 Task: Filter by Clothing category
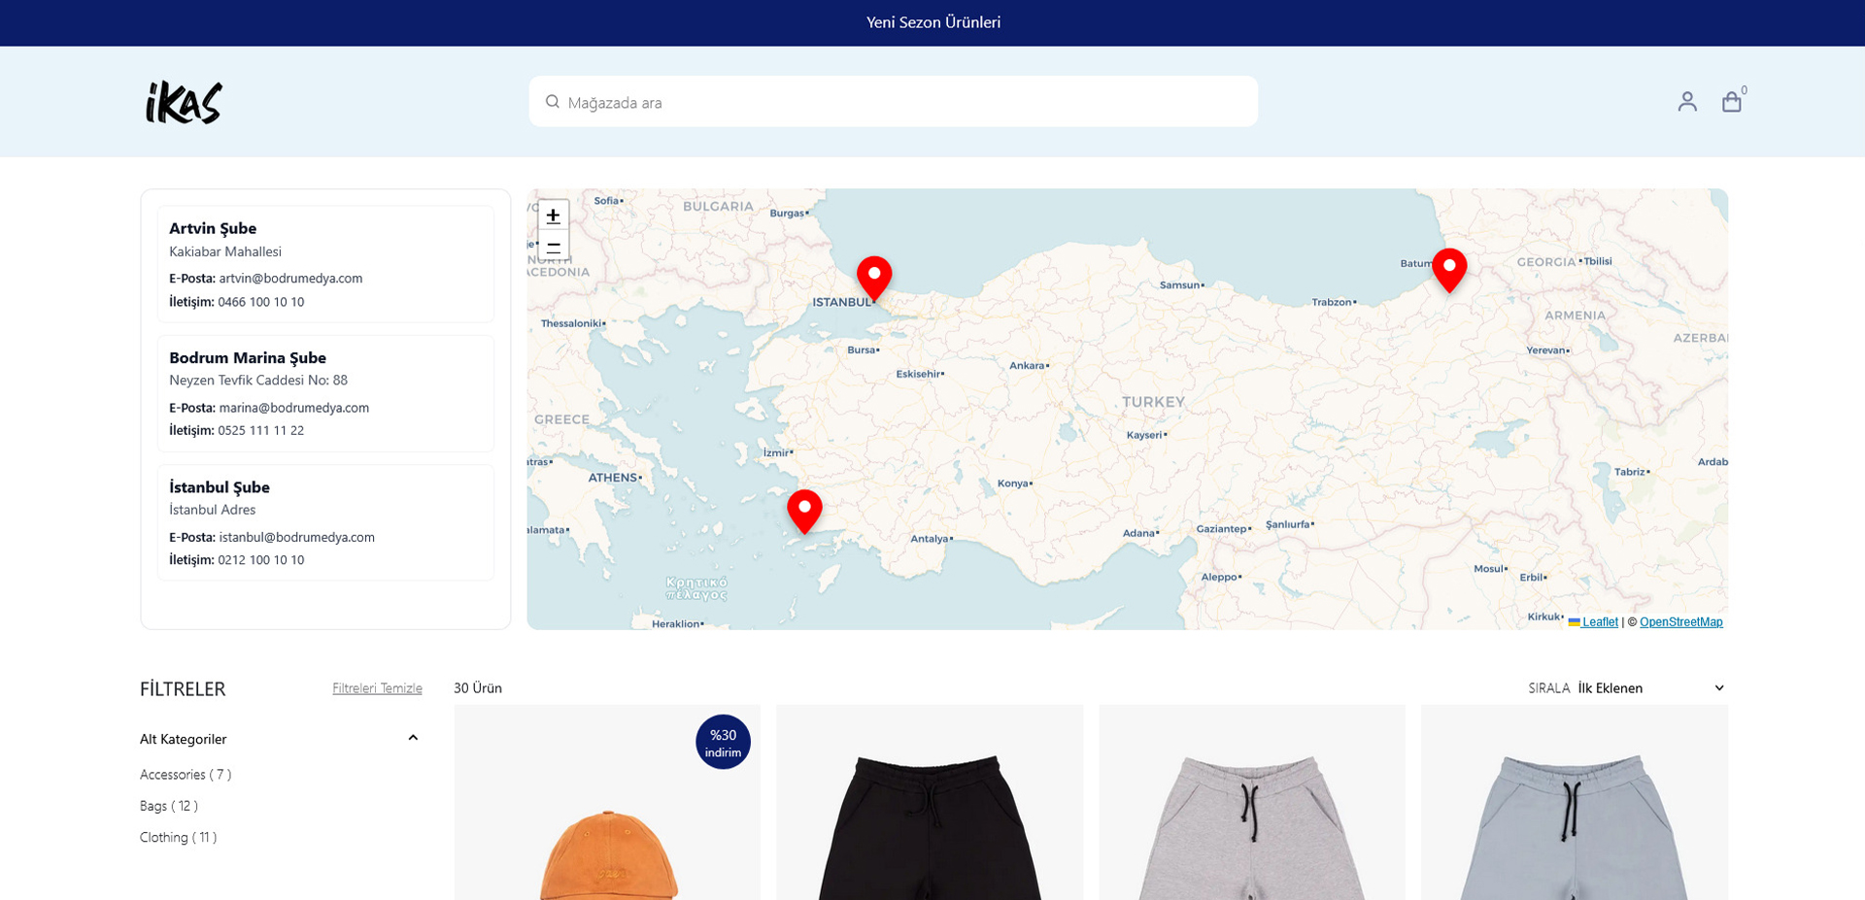click(x=179, y=838)
